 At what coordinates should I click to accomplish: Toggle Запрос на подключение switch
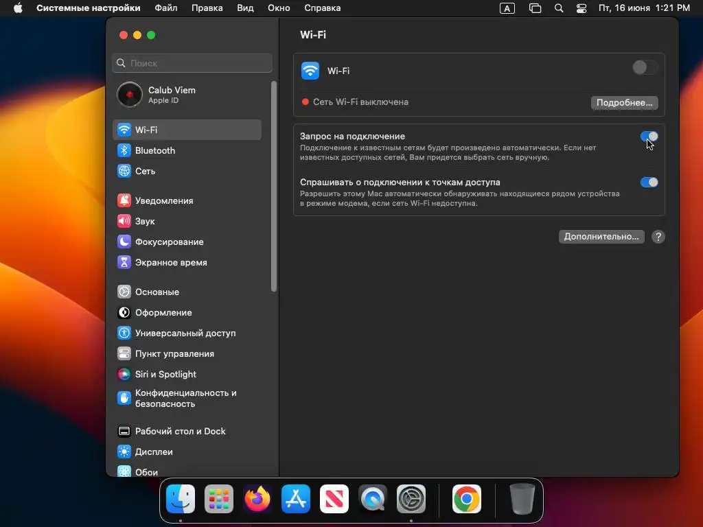(x=649, y=137)
